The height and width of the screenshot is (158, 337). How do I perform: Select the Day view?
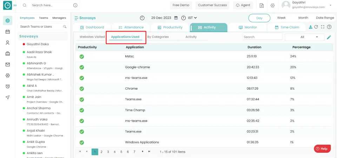coord(259,18)
